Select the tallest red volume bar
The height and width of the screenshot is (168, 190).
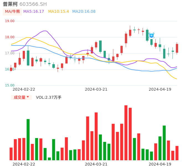(x=126, y=133)
